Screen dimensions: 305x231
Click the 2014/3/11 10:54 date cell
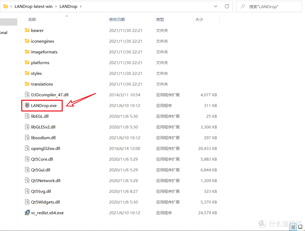pos(125,95)
